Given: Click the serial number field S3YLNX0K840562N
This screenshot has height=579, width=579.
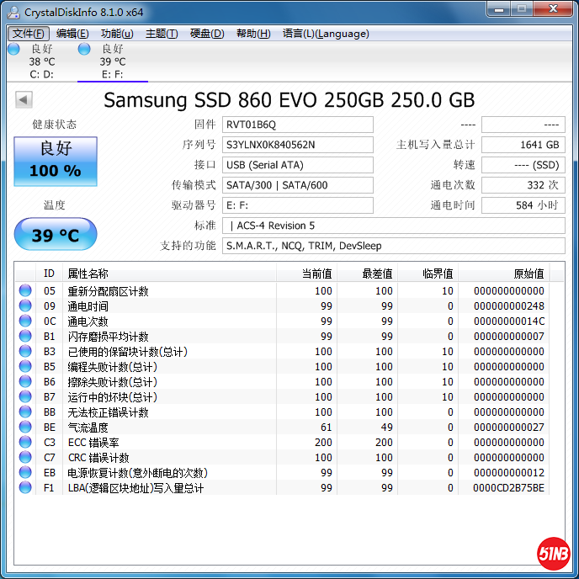Looking at the screenshot, I should coord(298,145).
